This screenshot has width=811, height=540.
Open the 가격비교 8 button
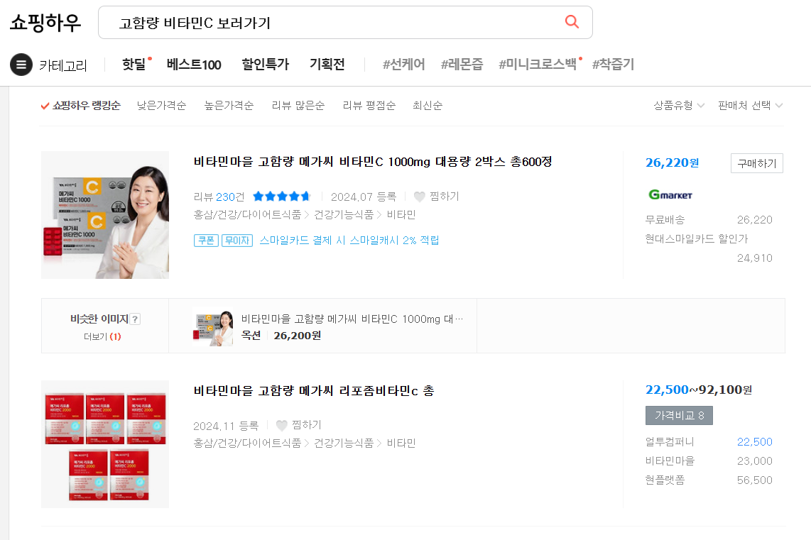tap(679, 415)
